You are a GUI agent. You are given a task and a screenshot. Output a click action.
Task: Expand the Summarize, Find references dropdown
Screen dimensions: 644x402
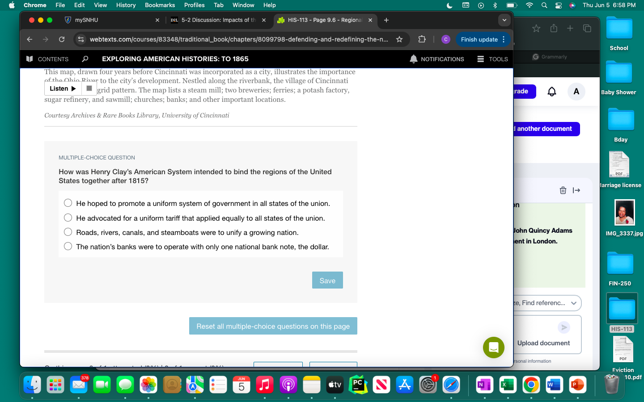(574, 303)
